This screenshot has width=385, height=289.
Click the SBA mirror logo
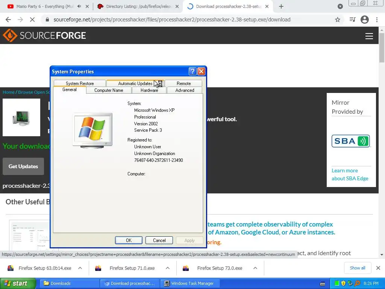click(351, 141)
